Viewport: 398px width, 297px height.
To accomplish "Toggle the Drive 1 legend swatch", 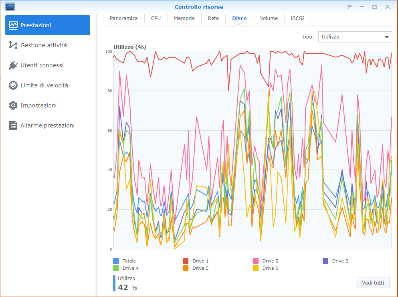I will coord(186,261).
